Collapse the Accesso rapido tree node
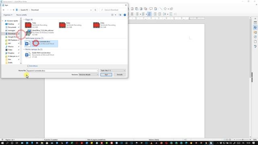Viewport: 258px width, 145px height. point(3,21)
